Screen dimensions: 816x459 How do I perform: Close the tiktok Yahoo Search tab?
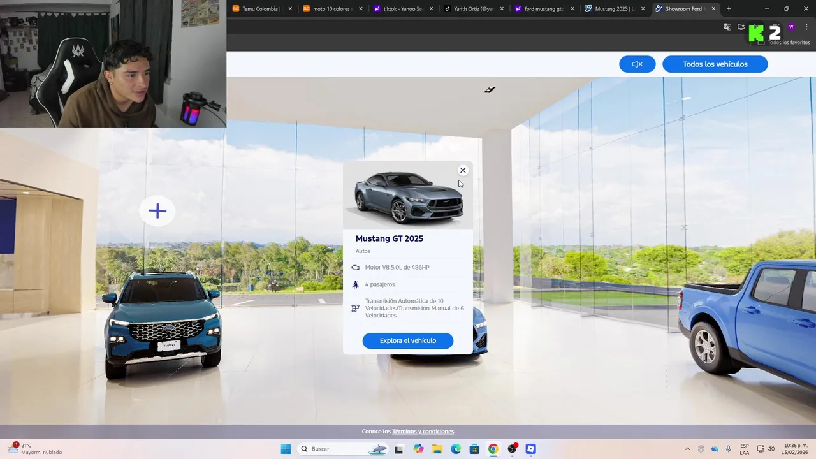432,9
